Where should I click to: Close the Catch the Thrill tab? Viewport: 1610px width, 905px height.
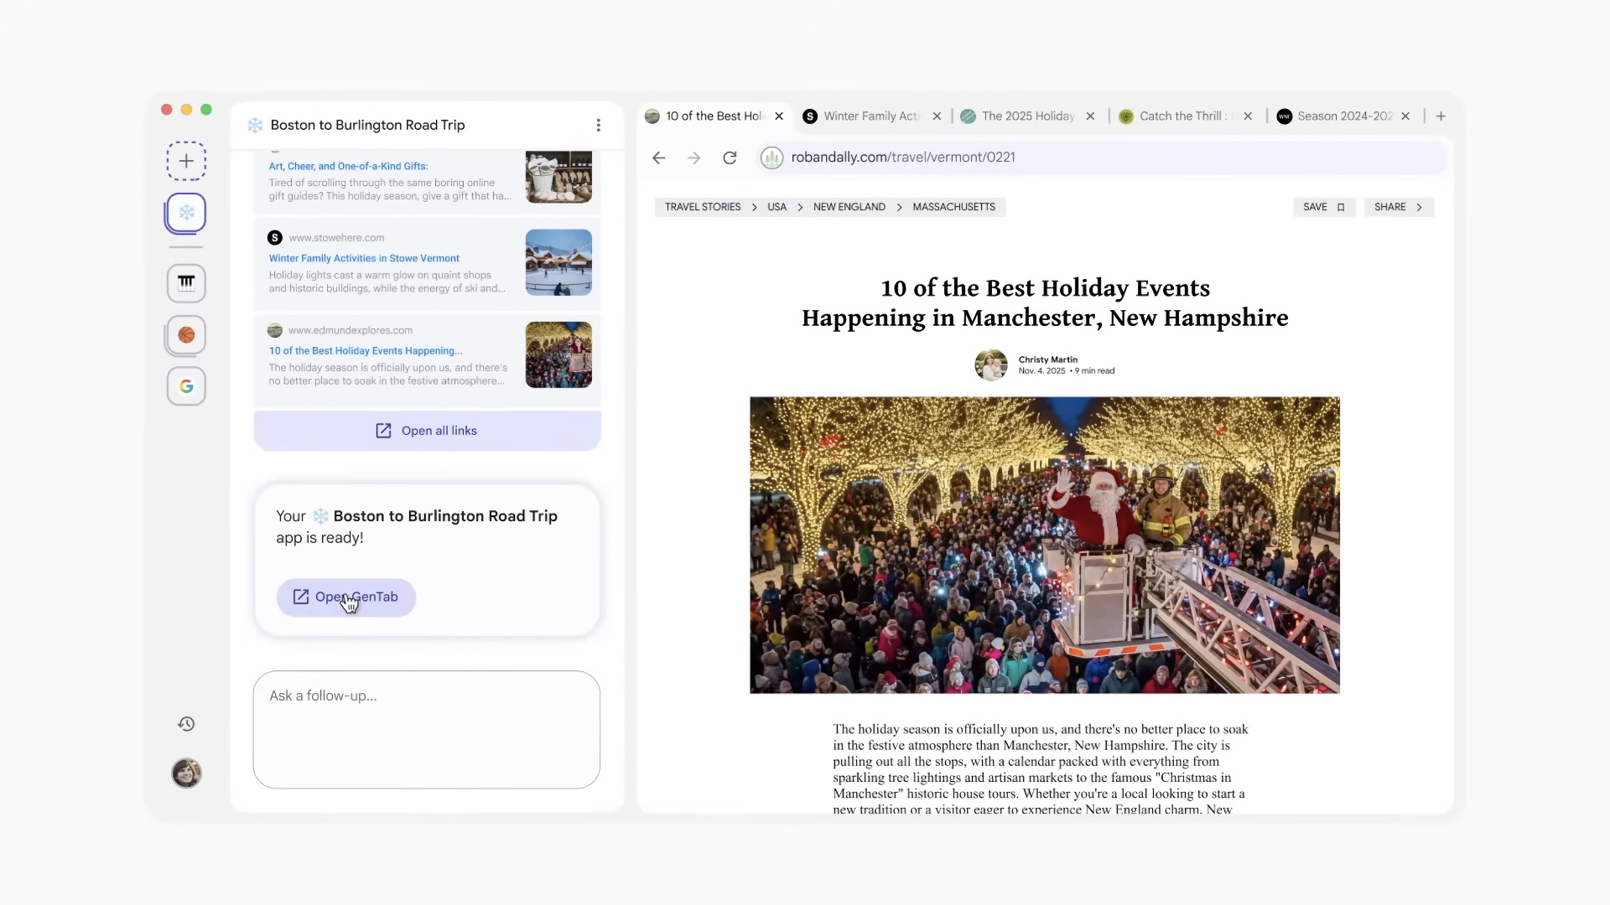click(x=1248, y=116)
